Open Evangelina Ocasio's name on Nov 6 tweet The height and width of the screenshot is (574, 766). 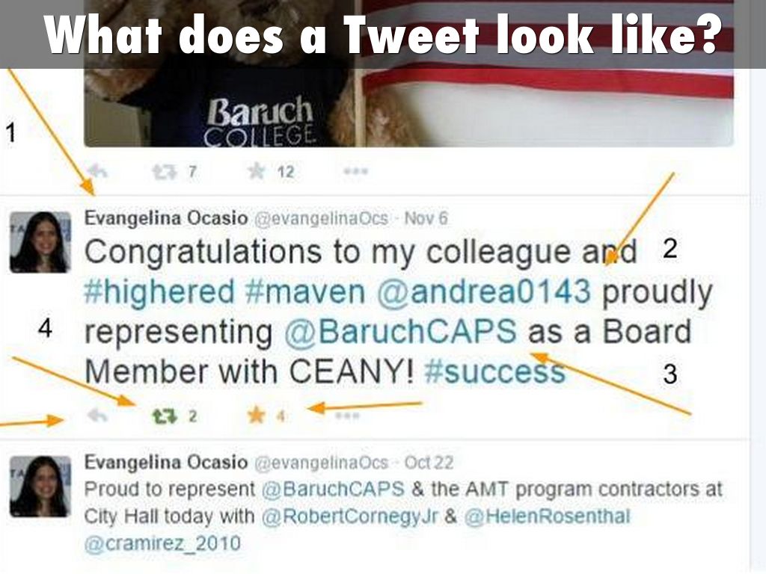coord(166,218)
